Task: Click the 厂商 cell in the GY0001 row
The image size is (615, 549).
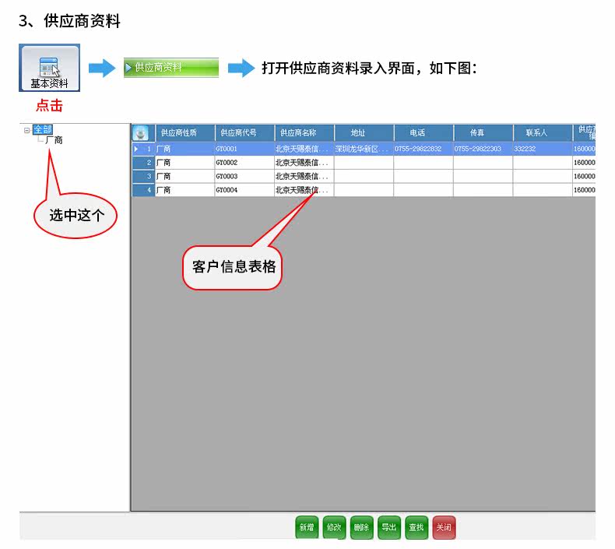Action: click(x=184, y=149)
